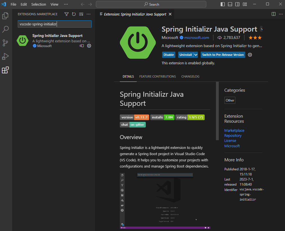285x231 pixels.
Task: Click the demo screenshot in the readme
Action: click(x=165, y=201)
